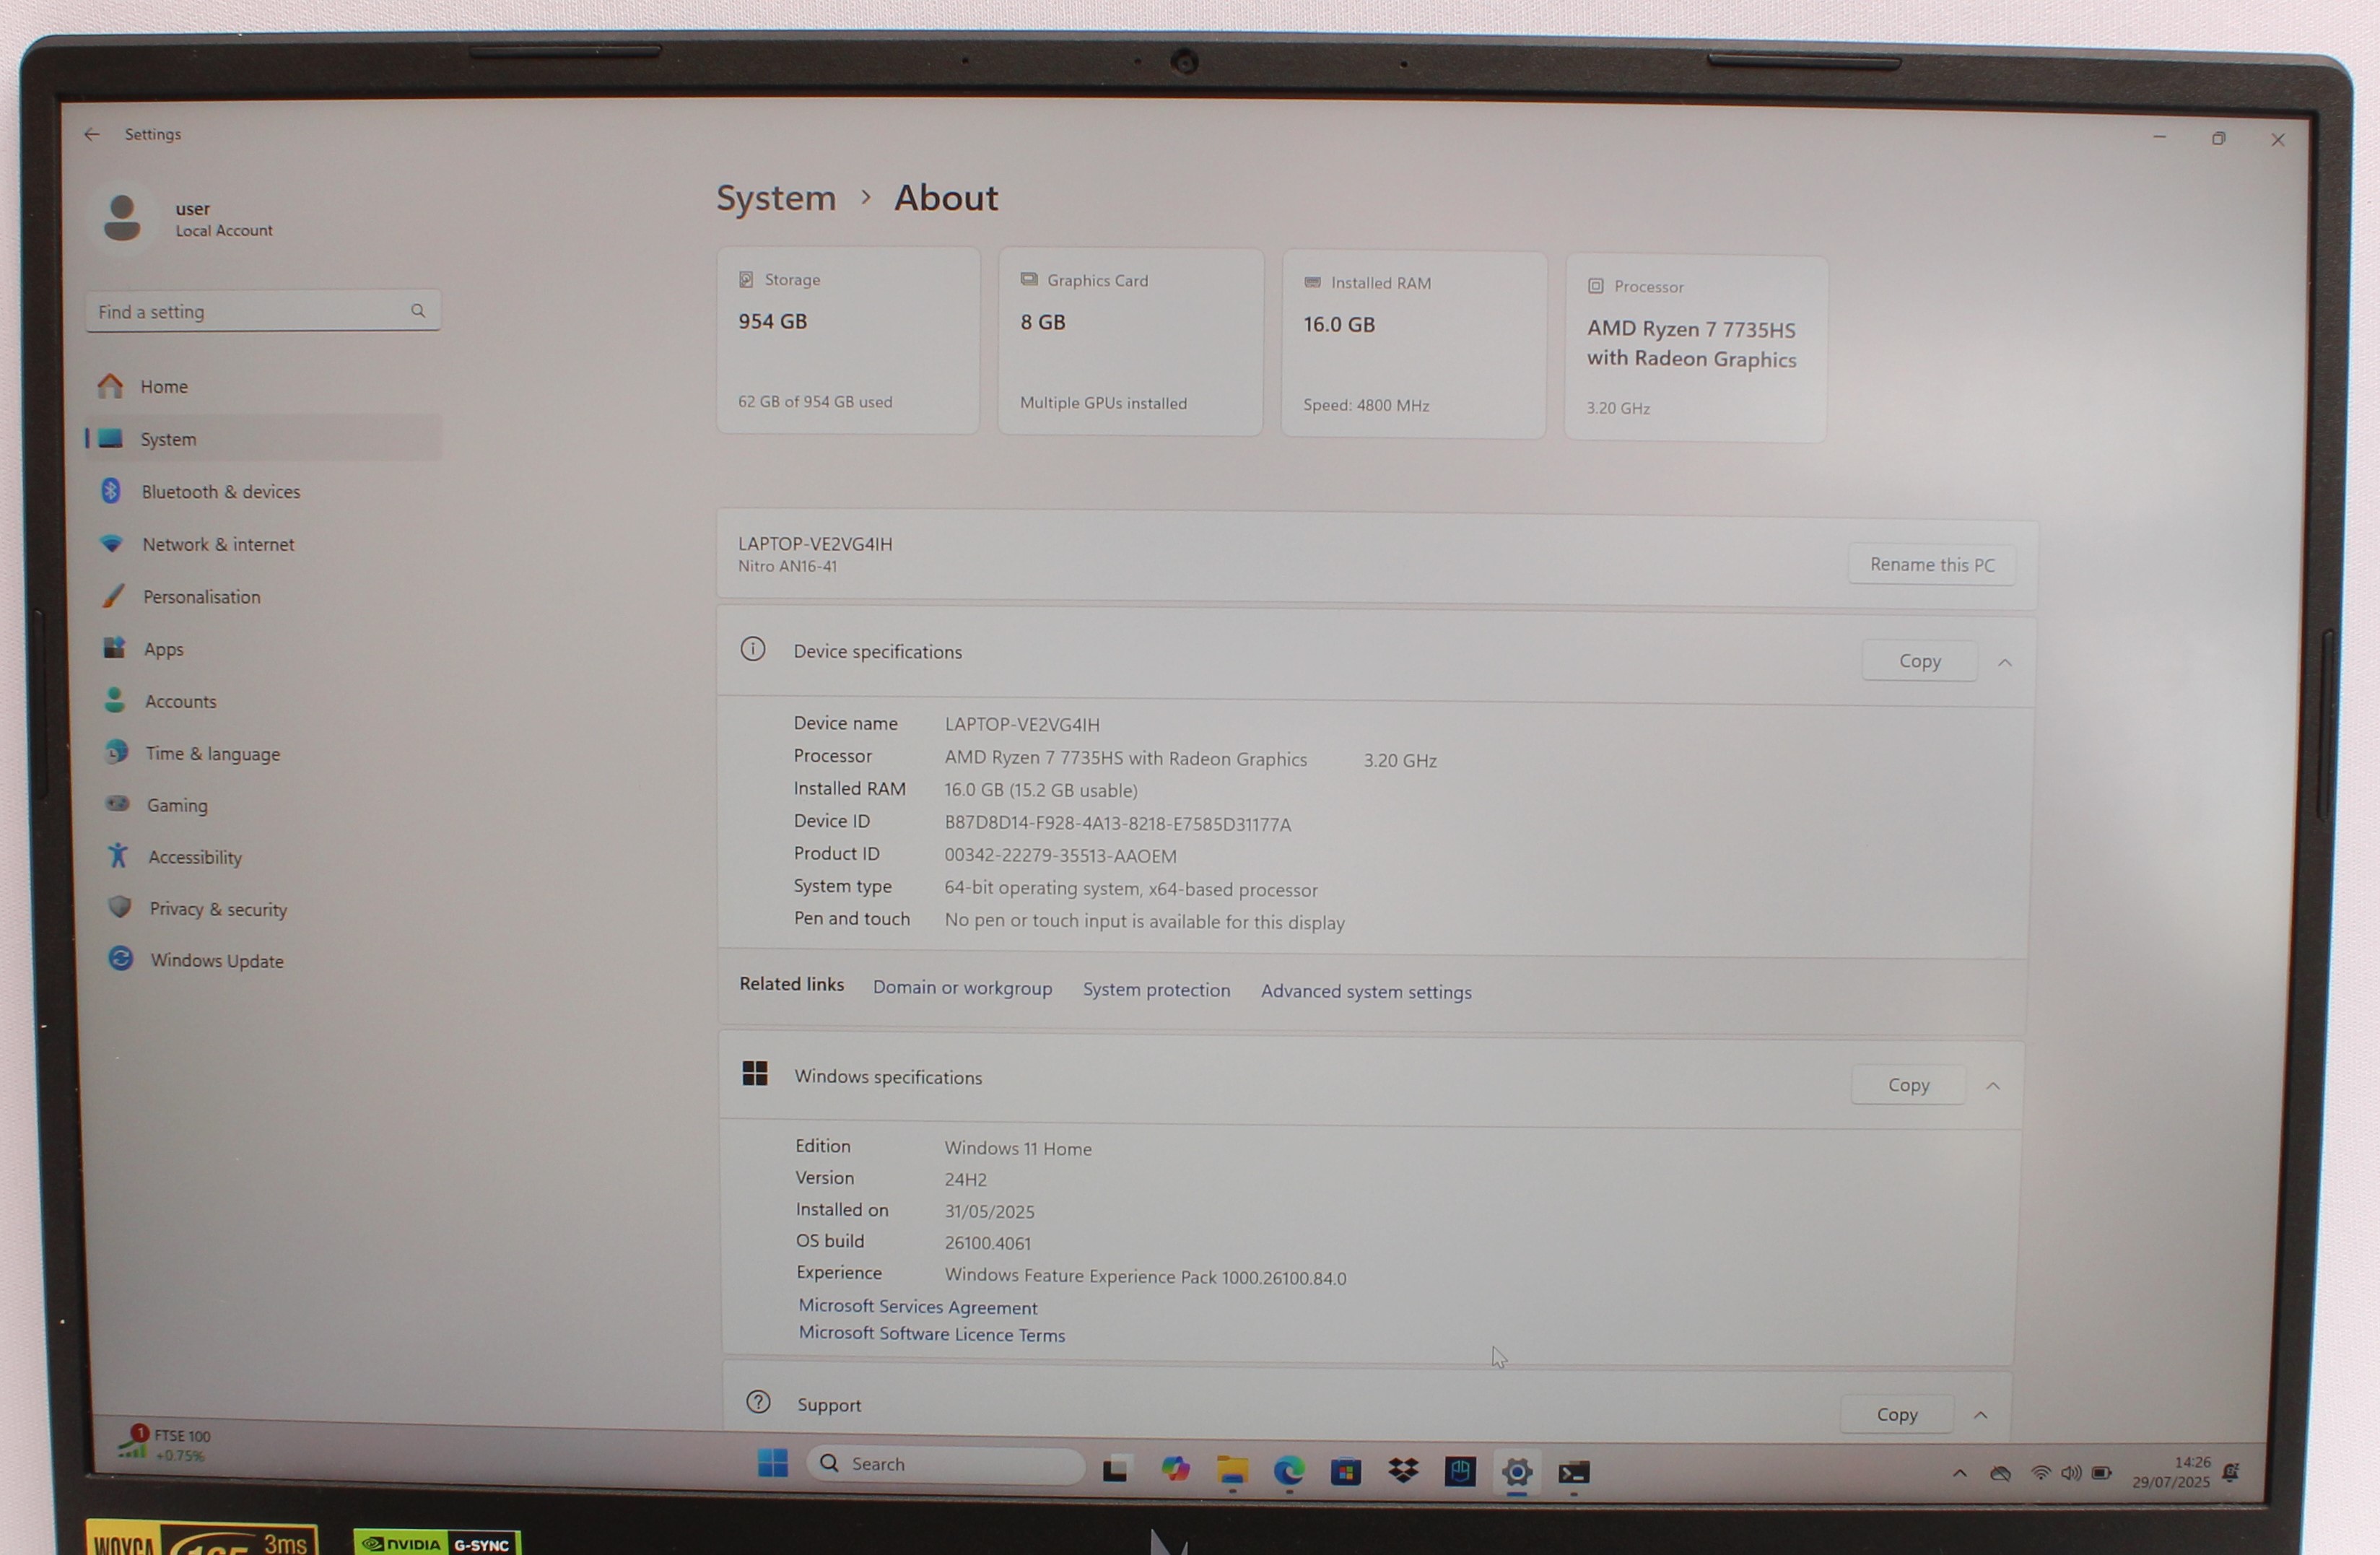Click the Device specifications info icon
The width and height of the screenshot is (2380, 1555).
coord(753,650)
